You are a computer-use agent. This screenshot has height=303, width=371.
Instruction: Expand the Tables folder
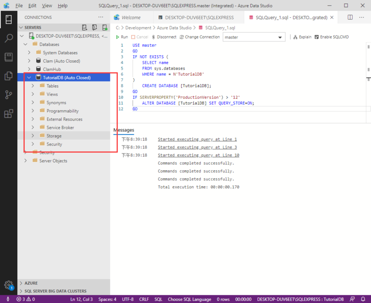point(33,86)
